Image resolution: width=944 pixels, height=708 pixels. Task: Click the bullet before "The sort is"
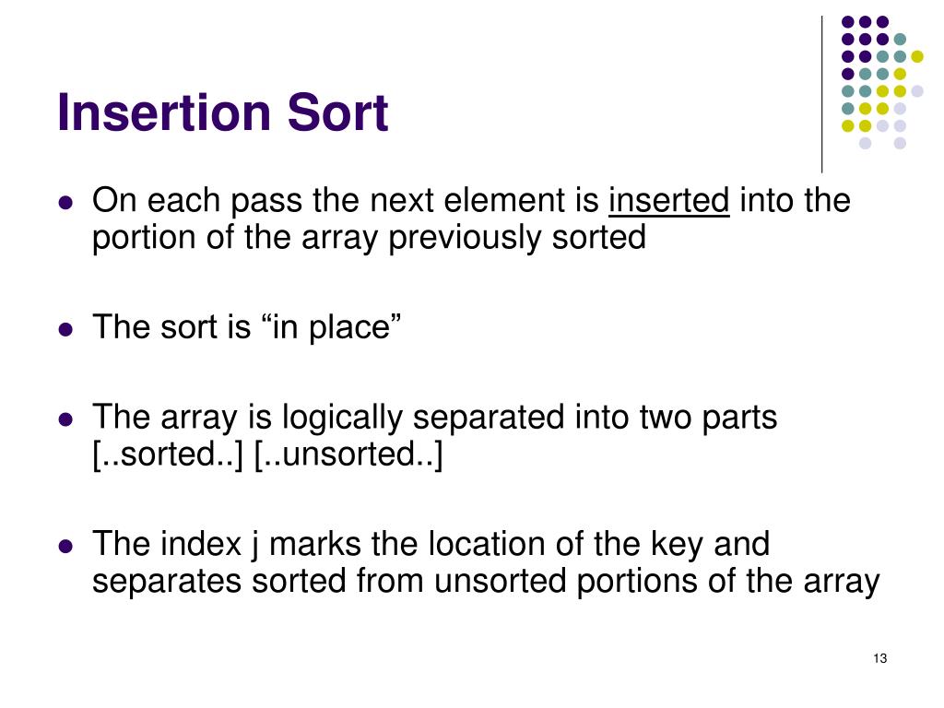pos(65,329)
